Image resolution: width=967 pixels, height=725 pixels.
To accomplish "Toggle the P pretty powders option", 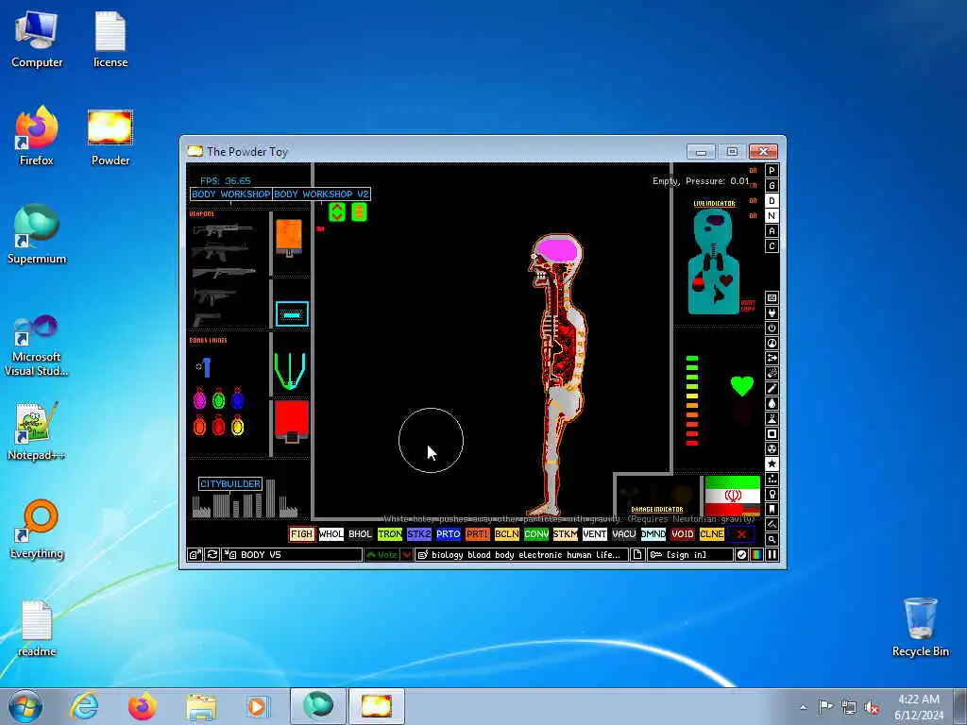I will [772, 171].
